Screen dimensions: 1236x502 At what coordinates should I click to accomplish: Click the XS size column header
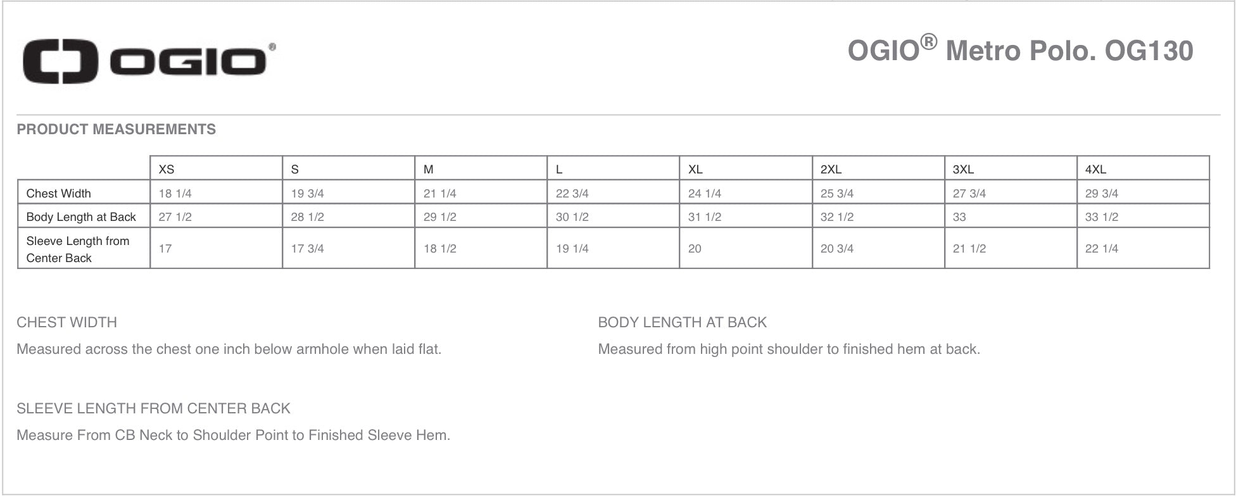(x=167, y=169)
